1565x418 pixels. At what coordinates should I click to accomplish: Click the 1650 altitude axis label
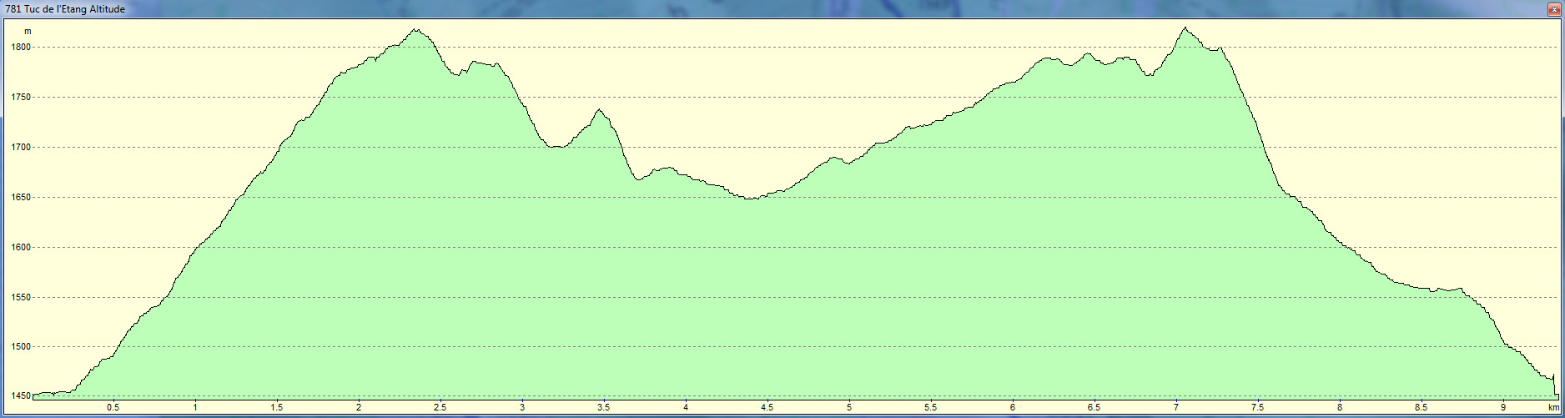coord(21,198)
